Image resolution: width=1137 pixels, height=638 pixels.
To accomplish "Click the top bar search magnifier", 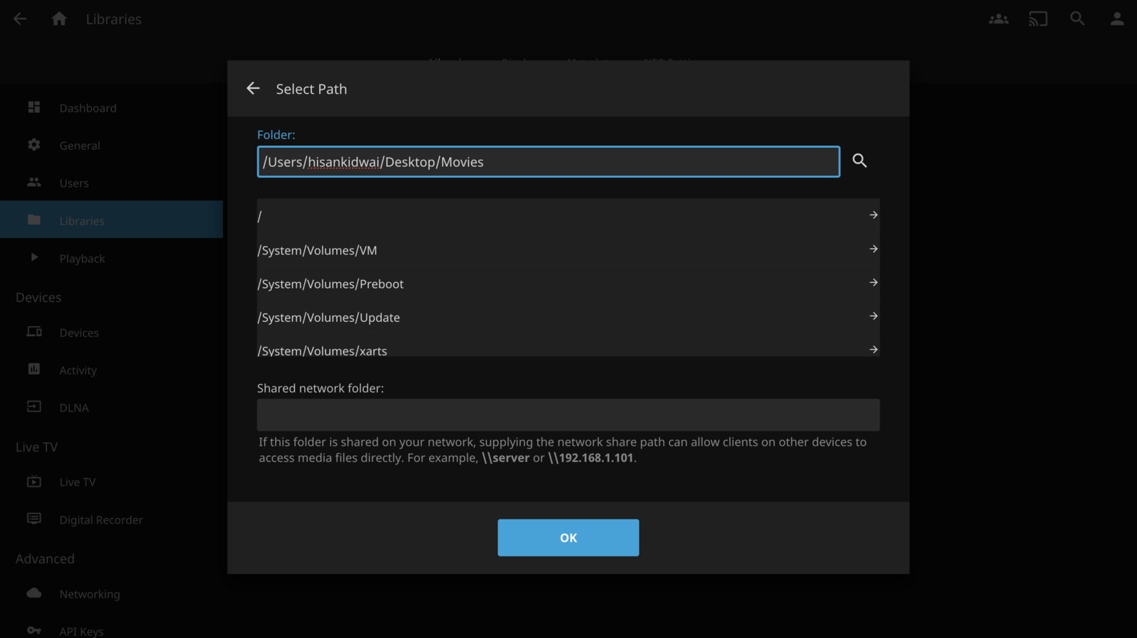I will pyautogui.click(x=1077, y=19).
